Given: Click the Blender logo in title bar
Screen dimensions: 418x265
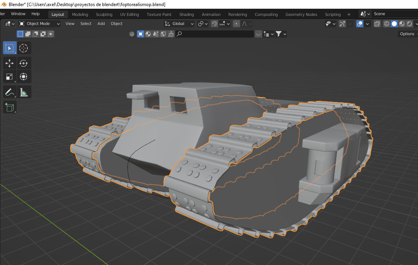Looking at the screenshot, I should 4,4.
